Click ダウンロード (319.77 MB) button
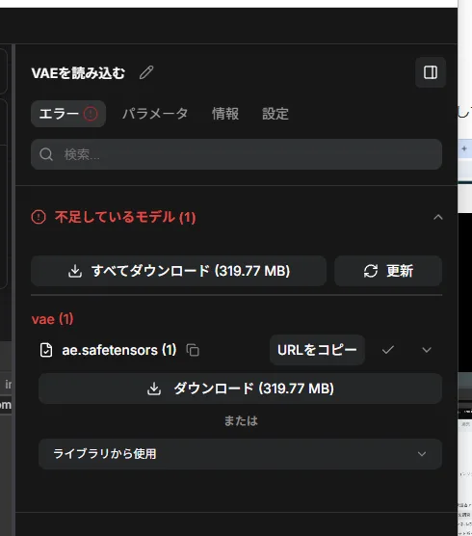This screenshot has height=536, width=472. [x=240, y=389]
